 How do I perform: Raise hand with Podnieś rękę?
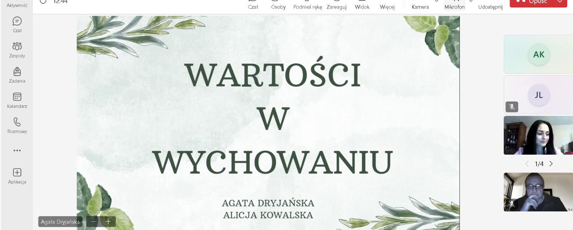click(308, 5)
